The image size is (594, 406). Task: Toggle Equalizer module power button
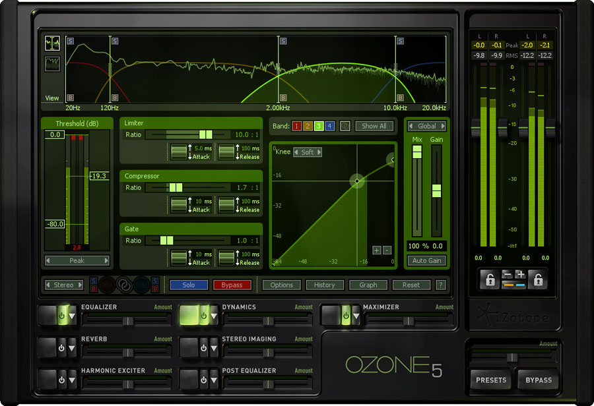(61, 316)
